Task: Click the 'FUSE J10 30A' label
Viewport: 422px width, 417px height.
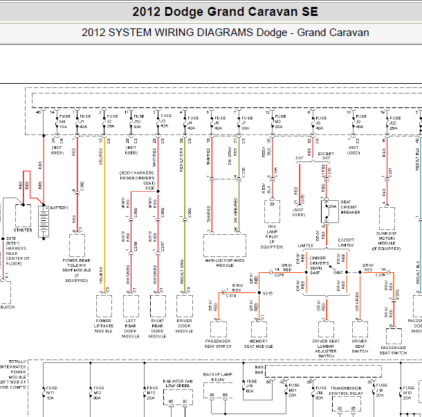Action: (x=138, y=122)
